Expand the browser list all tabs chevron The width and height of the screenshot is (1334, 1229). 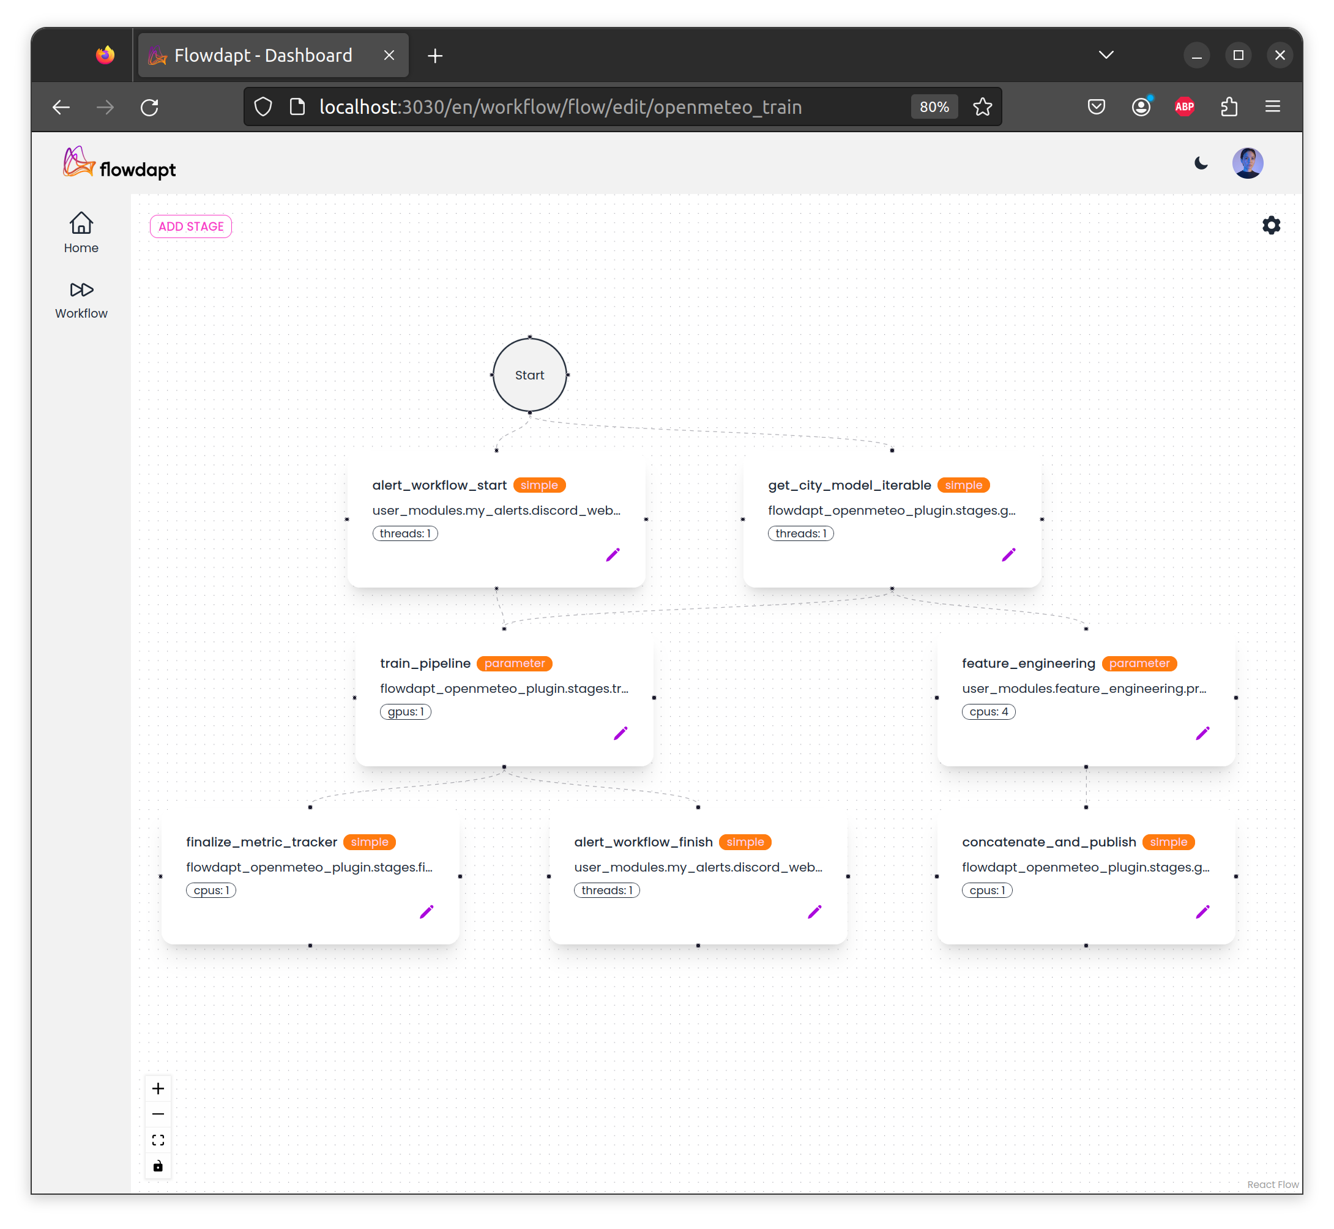pos(1106,55)
